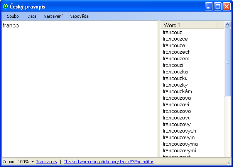The height and width of the screenshot is (167, 233).
Task: Click the Český pravopis app icon
Action: point(5,6)
